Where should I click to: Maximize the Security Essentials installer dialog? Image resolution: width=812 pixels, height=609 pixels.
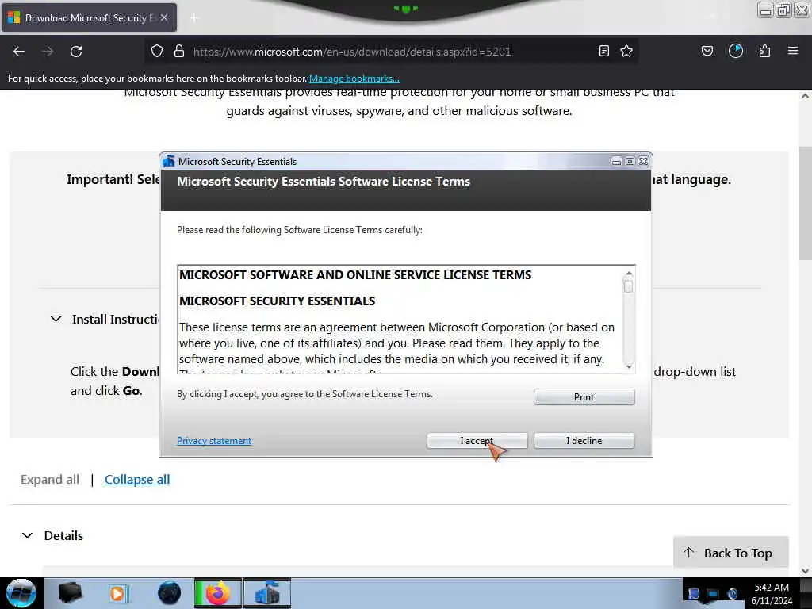pyautogui.click(x=630, y=162)
